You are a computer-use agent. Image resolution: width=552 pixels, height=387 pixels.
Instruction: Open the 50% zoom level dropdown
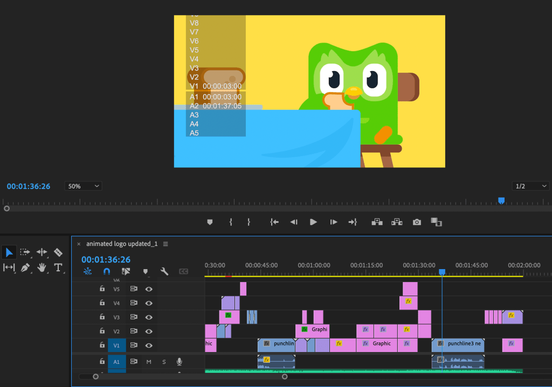click(83, 186)
